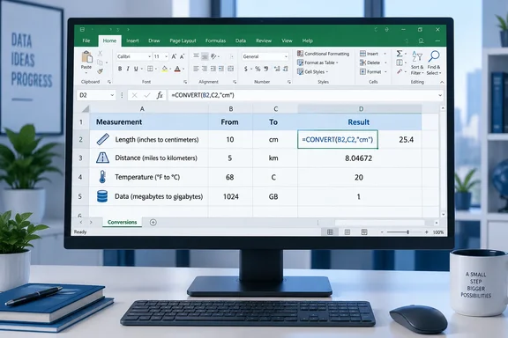Click the zoom slider handle
Image resolution: width=508 pixels, height=338 pixels.
pos(407,231)
